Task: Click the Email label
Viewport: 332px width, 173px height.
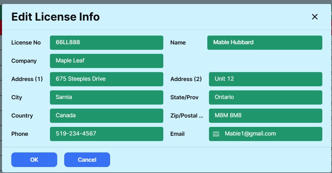Action: (x=177, y=134)
